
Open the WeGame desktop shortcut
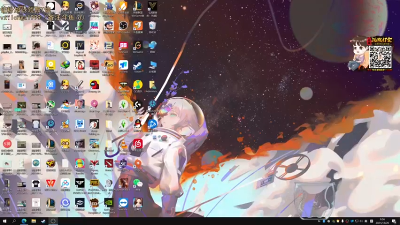138,47
